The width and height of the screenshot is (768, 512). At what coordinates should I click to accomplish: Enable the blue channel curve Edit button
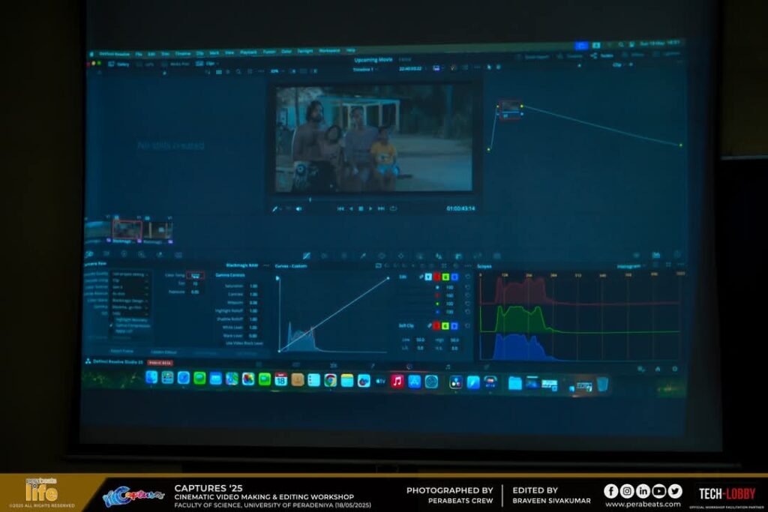(454, 277)
